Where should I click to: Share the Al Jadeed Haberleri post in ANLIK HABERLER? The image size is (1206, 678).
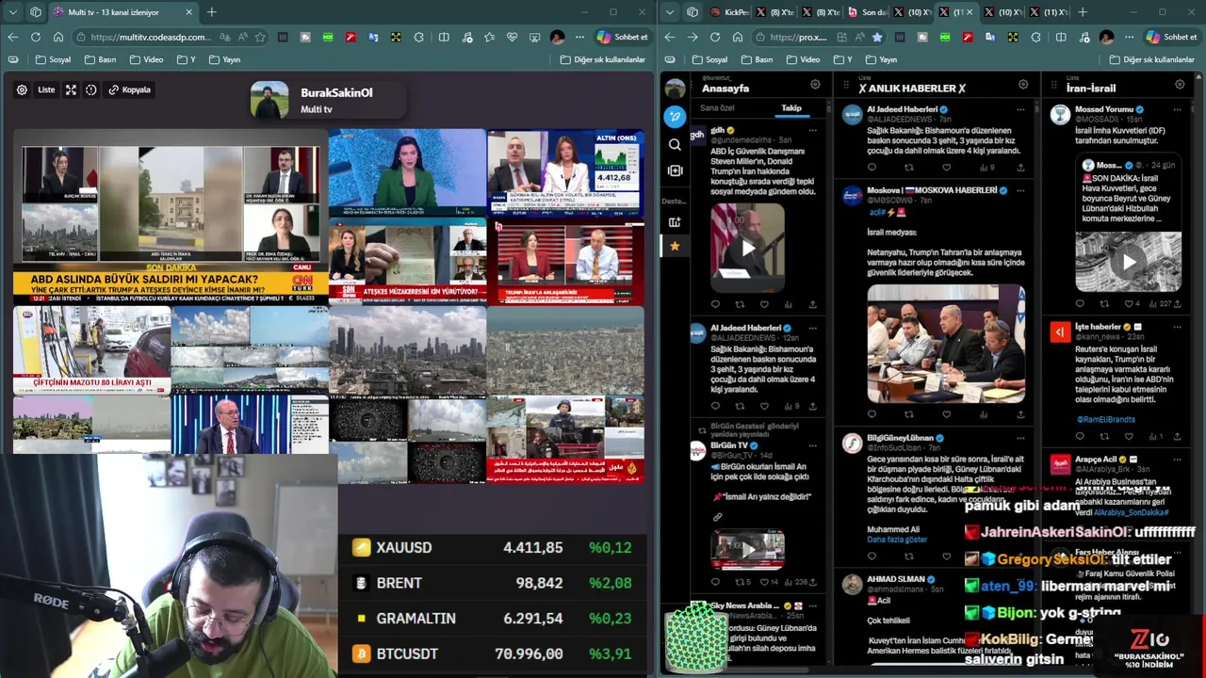pyautogui.click(x=1020, y=168)
